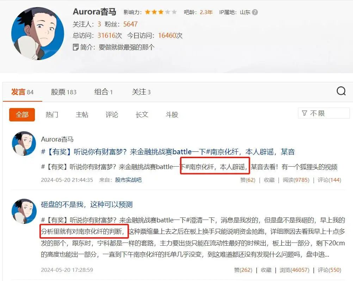This screenshot has height=281, width=353.
Task: Open the 关注 3 tab
Action: click(x=141, y=92)
